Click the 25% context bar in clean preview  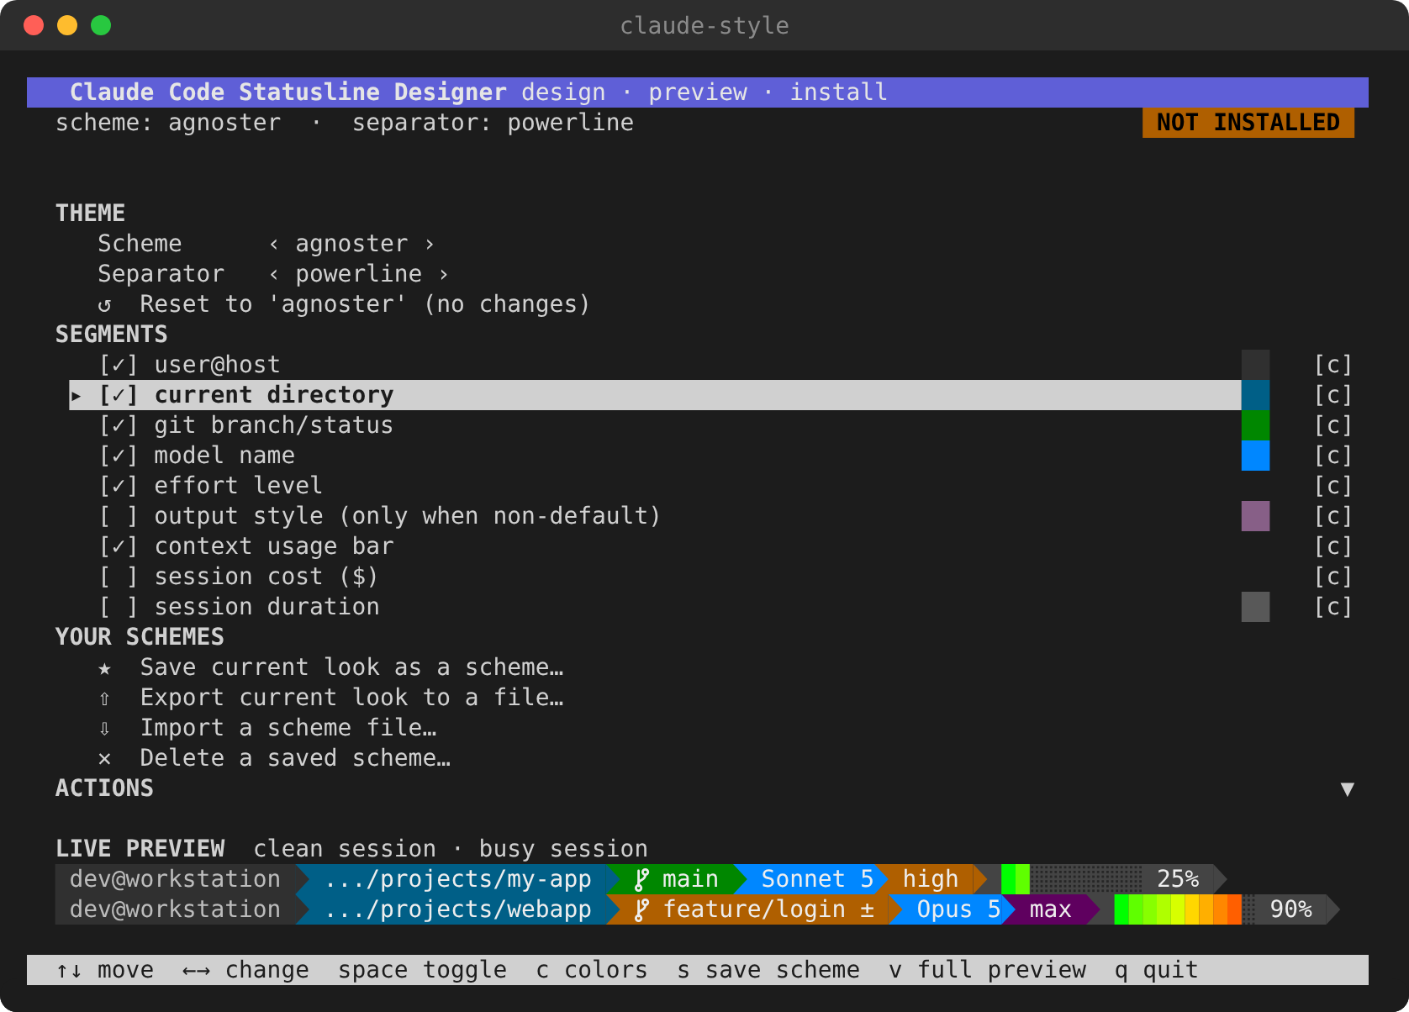1106,879
